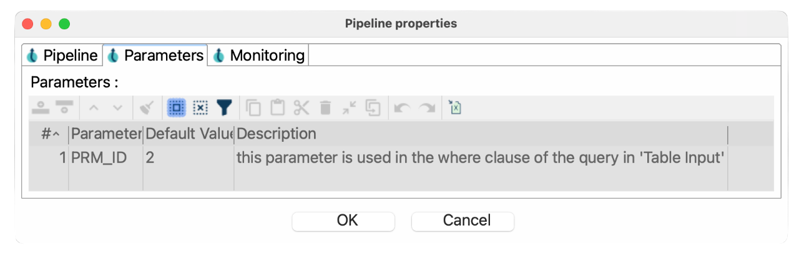Open the Monitoring tab

tap(259, 56)
